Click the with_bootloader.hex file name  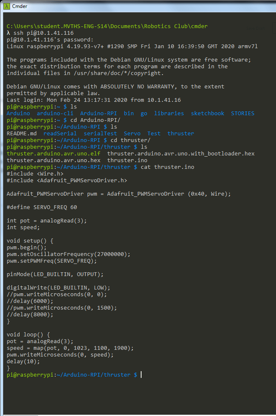point(181,153)
